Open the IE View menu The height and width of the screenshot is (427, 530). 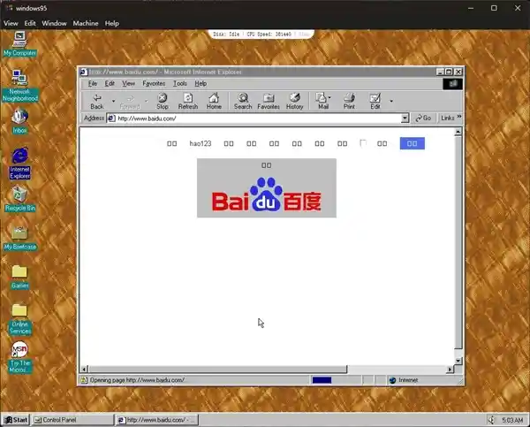pos(128,84)
